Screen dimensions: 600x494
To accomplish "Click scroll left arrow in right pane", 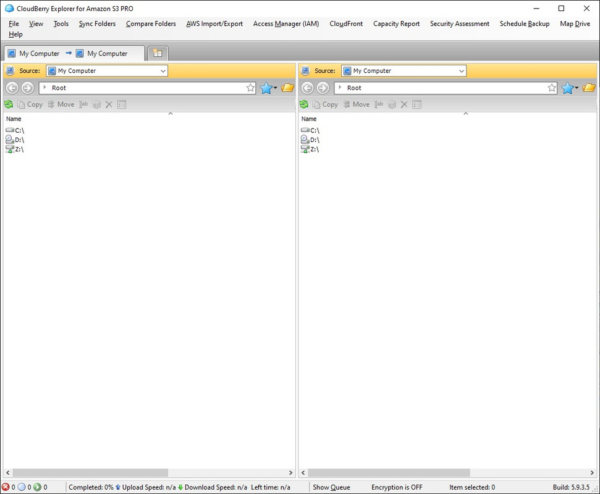I will click(303, 472).
